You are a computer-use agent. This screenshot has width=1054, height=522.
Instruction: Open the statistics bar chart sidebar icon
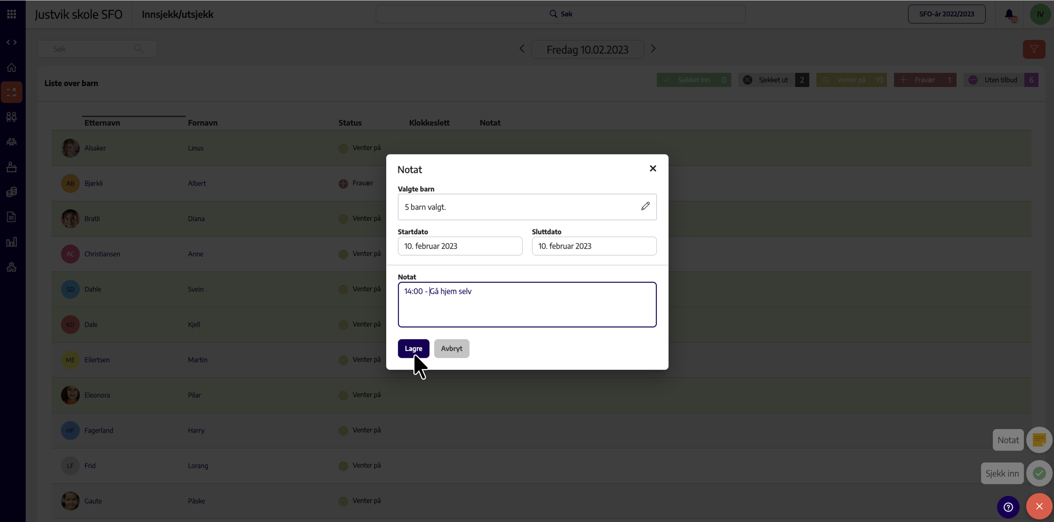tap(12, 242)
